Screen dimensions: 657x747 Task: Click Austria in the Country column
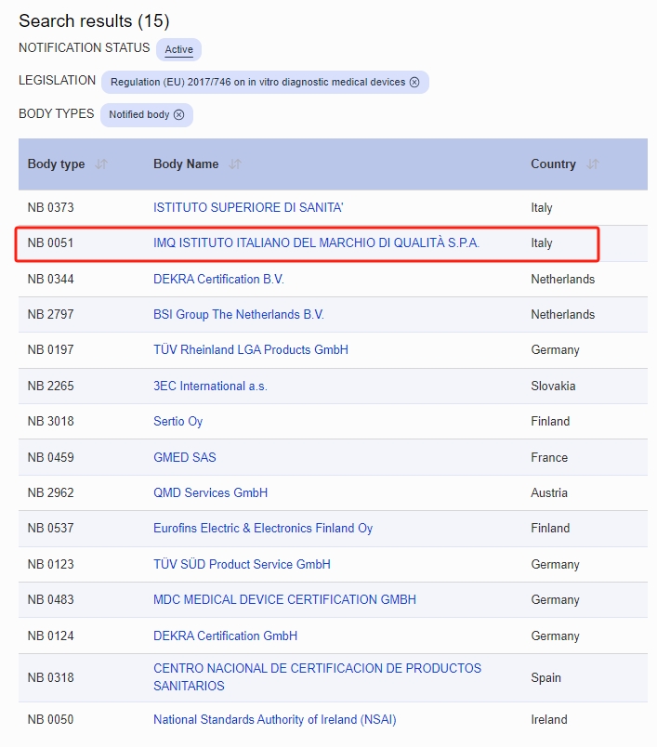click(x=549, y=492)
